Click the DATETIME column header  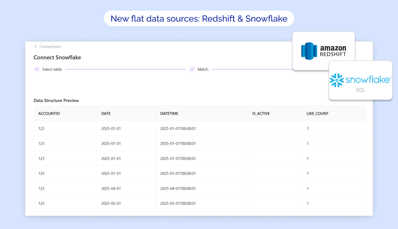[x=169, y=114]
